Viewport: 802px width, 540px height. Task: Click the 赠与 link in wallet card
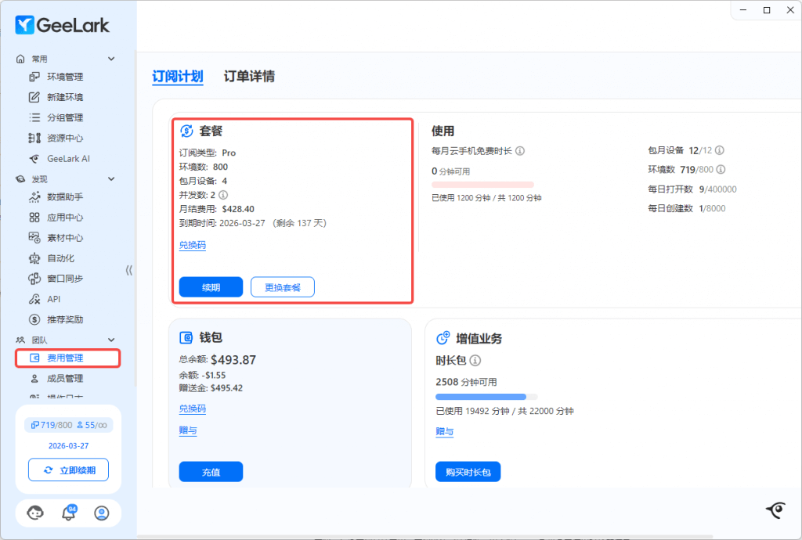(x=188, y=430)
